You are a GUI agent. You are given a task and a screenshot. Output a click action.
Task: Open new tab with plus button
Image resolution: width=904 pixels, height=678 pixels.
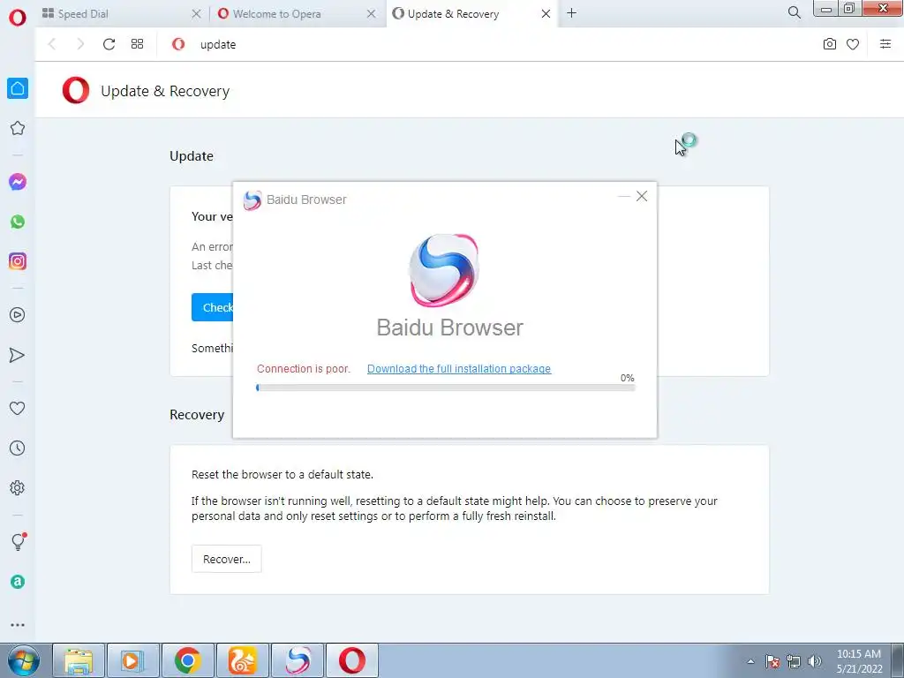click(571, 13)
